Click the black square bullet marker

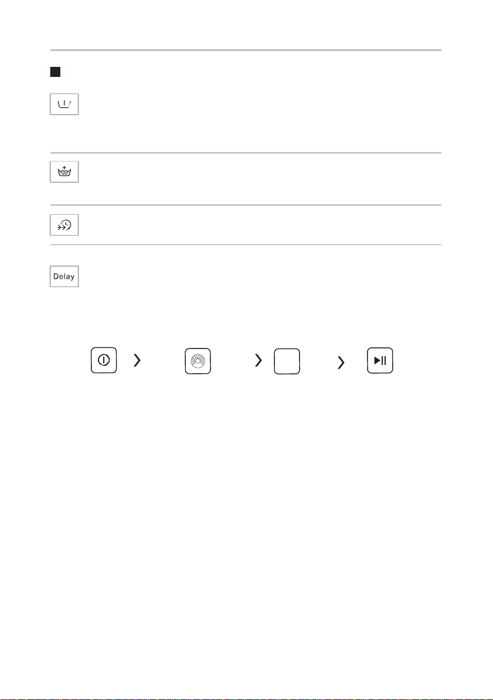pos(55,72)
